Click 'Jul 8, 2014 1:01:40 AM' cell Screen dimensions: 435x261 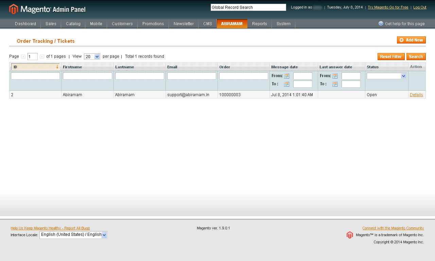click(292, 95)
